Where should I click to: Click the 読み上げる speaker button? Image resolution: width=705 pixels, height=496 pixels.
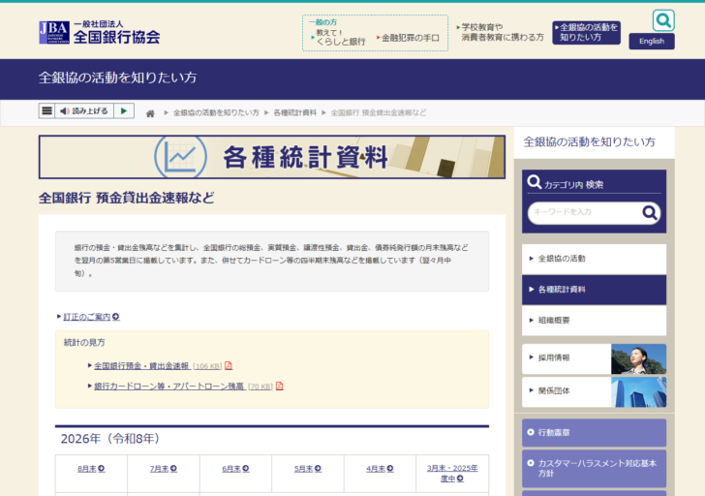[x=84, y=110]
